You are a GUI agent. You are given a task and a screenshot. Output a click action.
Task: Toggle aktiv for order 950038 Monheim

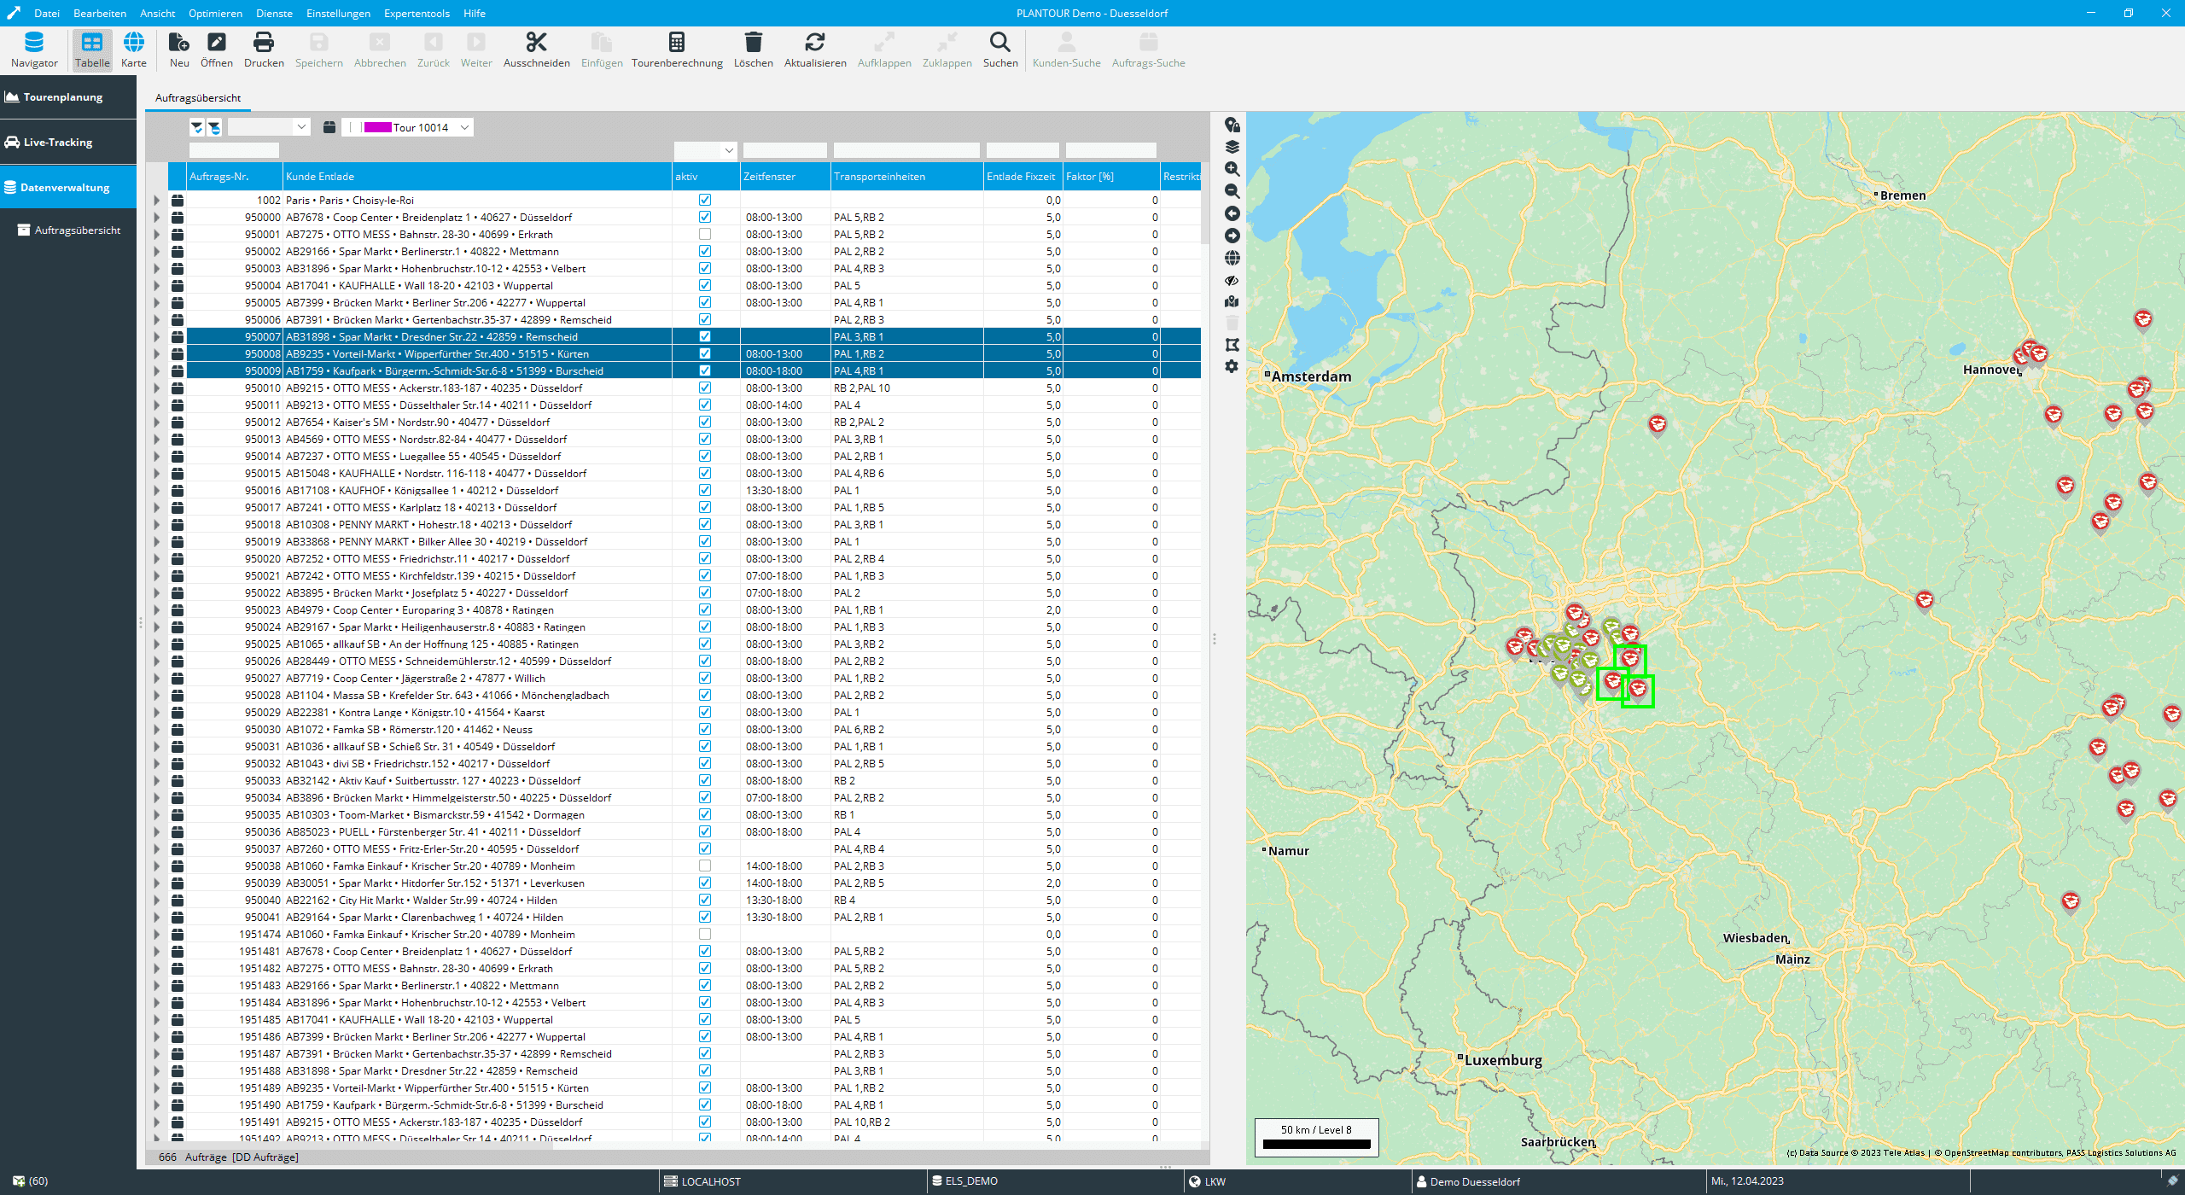705,866
